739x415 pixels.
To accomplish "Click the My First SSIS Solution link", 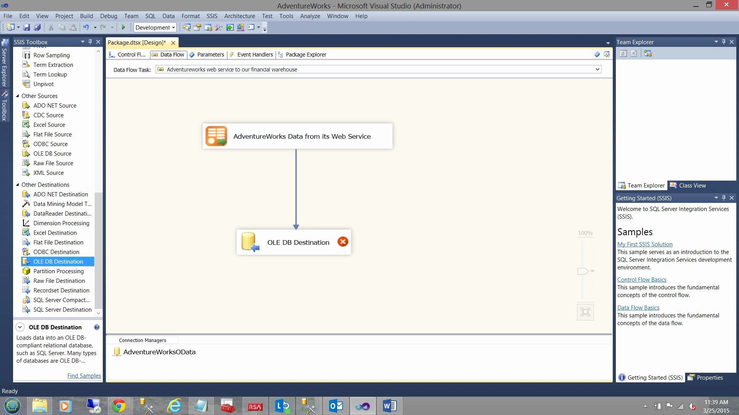I will tap(645, 244).
